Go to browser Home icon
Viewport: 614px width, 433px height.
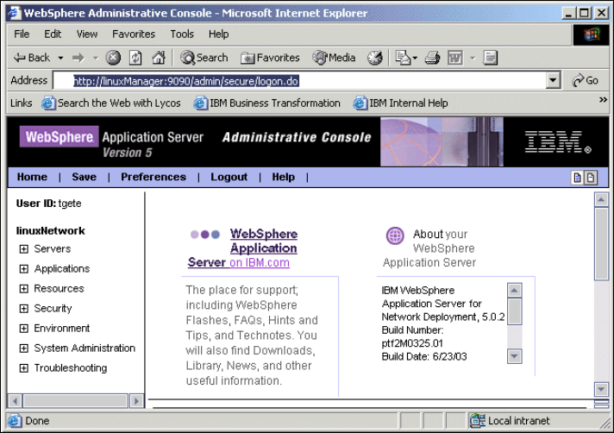click(x=159, y=58)
